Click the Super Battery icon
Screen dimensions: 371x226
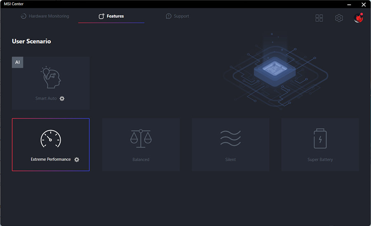click(320, 139)
